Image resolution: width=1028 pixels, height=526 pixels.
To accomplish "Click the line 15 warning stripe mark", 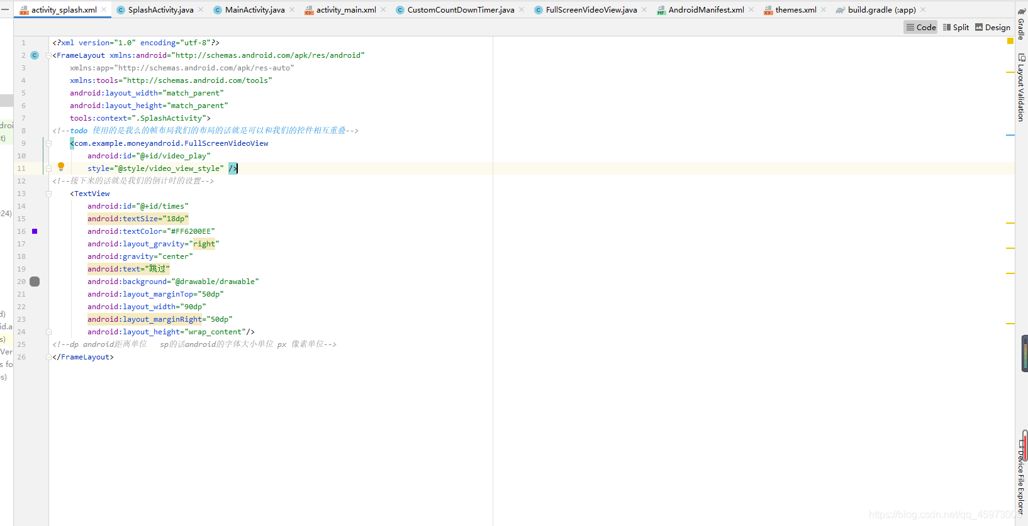I will pyautogui.click(x=1010, y=223).
